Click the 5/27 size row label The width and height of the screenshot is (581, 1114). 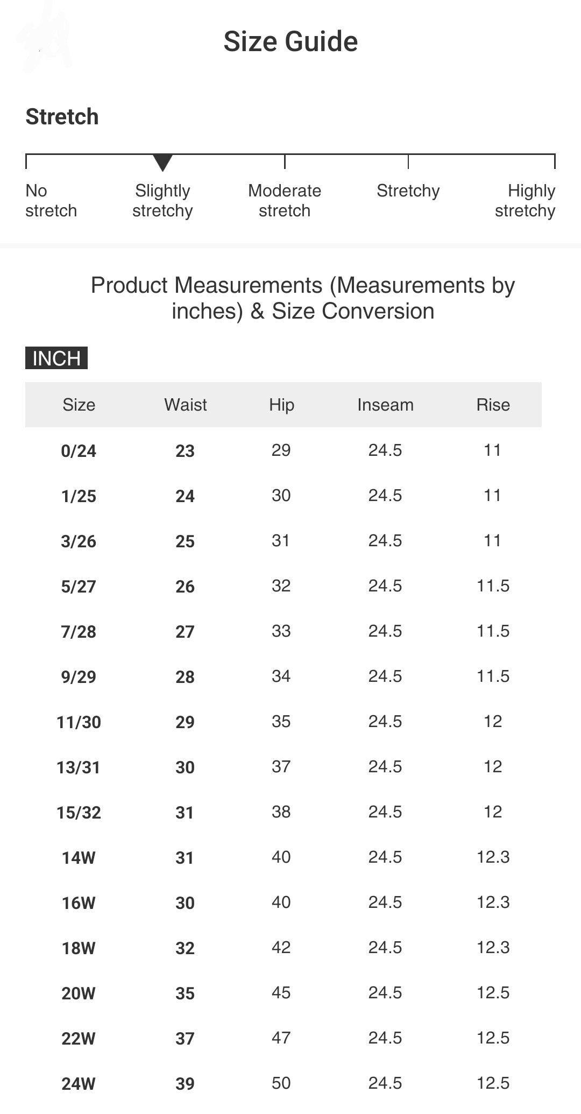pos(79,586)
